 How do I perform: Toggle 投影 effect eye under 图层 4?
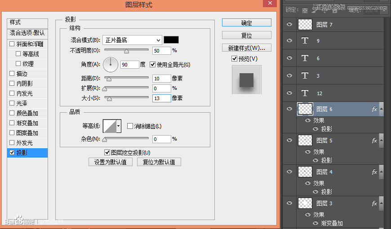tap(315, 192)
